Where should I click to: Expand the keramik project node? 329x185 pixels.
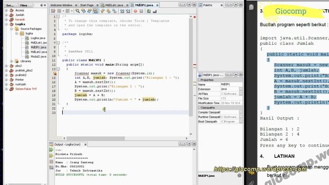click(x=7, y=20)
